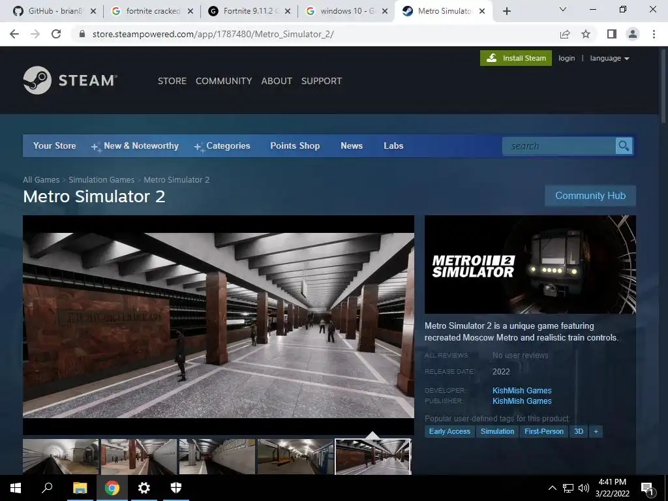Open the tab search chevron in Chrome

pos(563,9)
